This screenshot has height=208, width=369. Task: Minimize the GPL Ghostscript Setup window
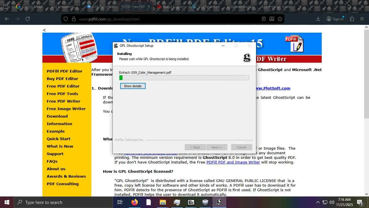[x=223, y=46]
